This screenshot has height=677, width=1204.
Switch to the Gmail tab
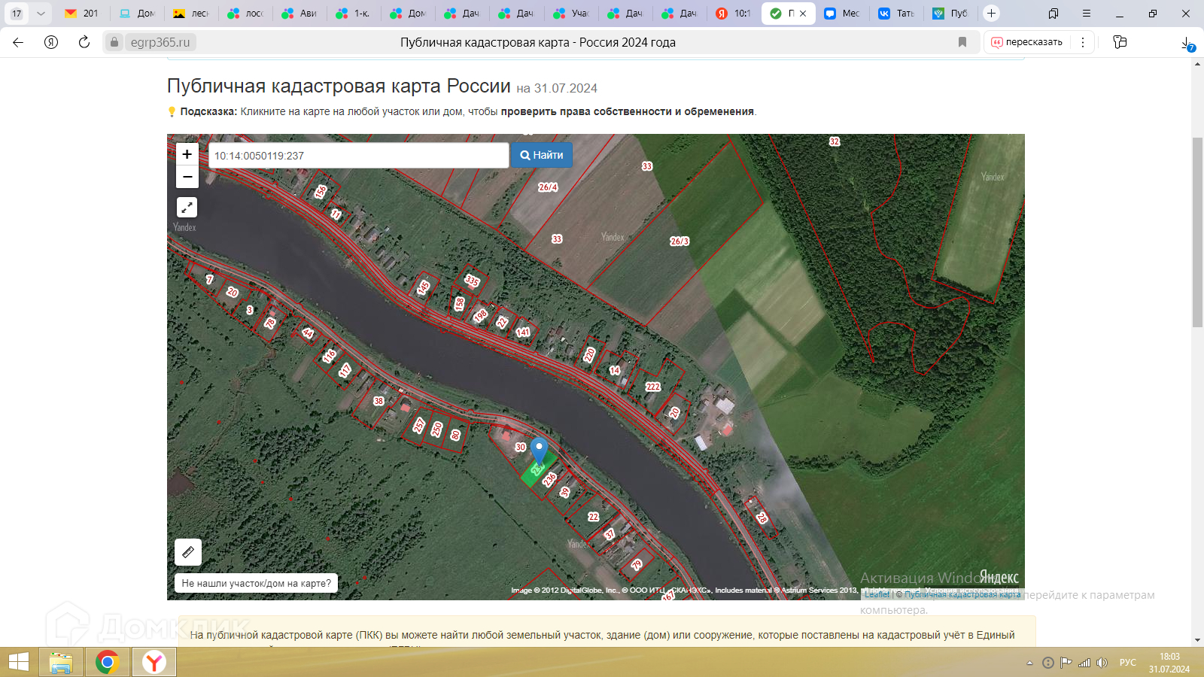[x=81, y=14]
